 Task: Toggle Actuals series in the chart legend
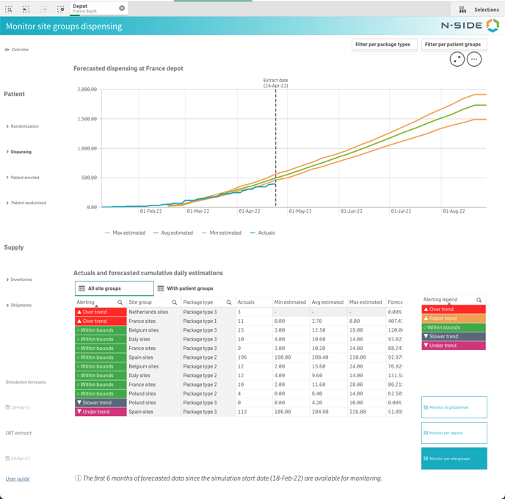[x=262, y=233]
